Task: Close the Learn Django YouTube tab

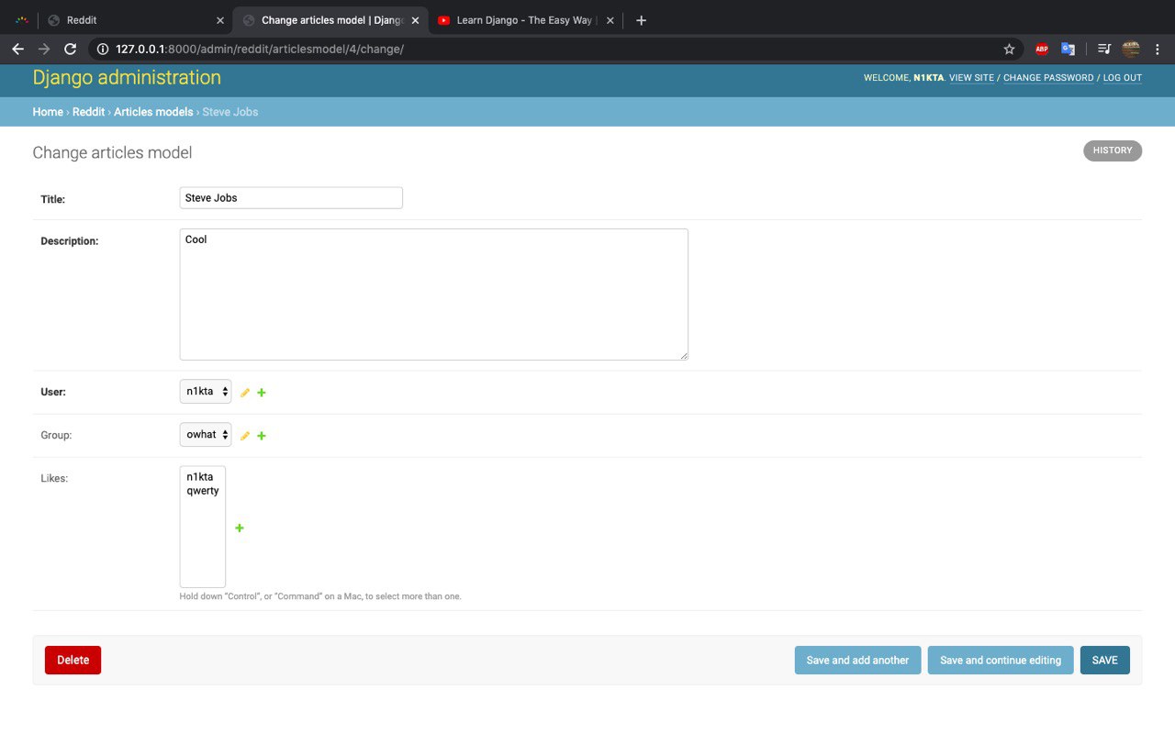Action: (x=610, y=20)
